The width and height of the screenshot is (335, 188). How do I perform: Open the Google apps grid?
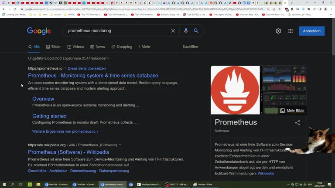coord(291,31)
